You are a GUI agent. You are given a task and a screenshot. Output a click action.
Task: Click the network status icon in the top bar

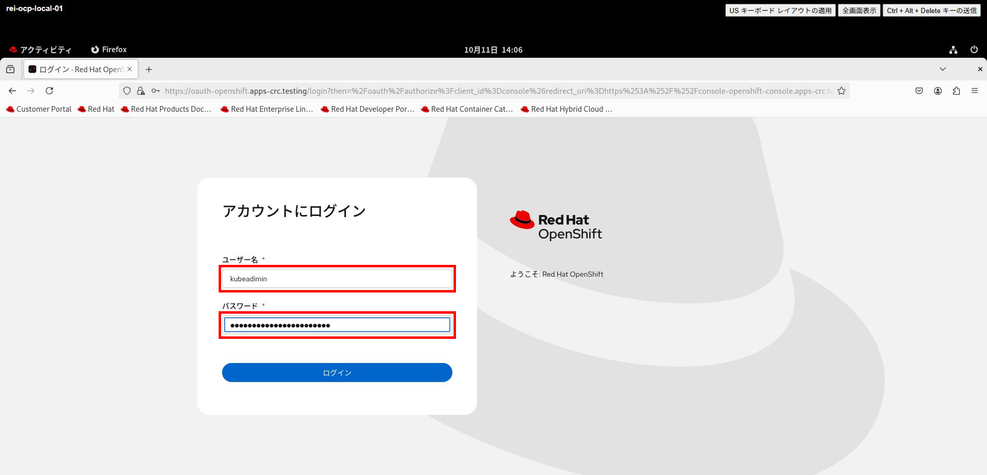coord(953,49)
